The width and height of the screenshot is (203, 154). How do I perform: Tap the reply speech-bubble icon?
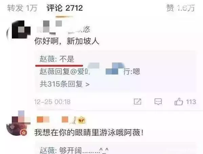point(158,102)
